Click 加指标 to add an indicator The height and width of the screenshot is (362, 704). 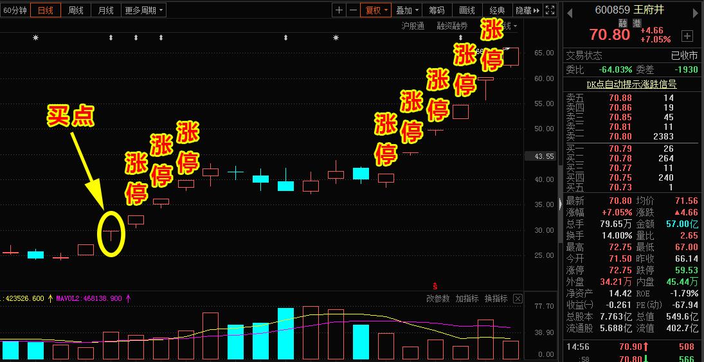point(467,299)
